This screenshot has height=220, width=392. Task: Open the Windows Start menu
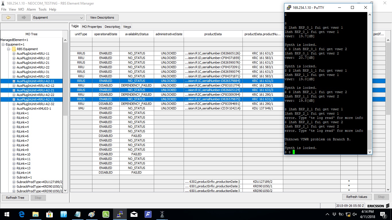click(7, 214)
